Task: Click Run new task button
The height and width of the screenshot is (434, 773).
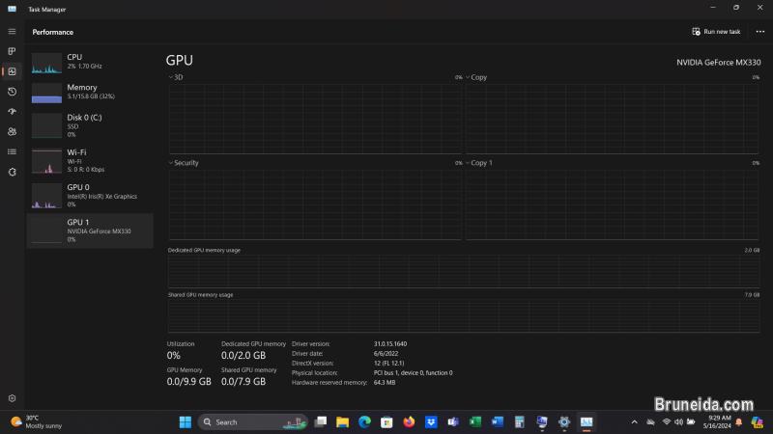Action: [716, 32]
